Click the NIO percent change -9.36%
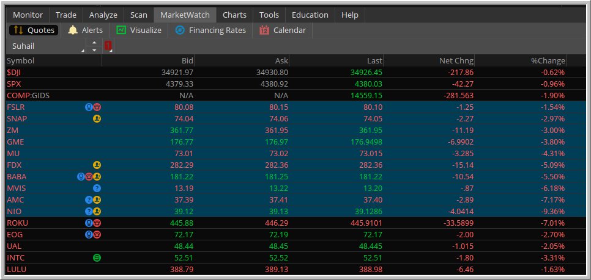The height and width of the screenshot is (280, 591). pyautogui.click(x=551, y=212)
